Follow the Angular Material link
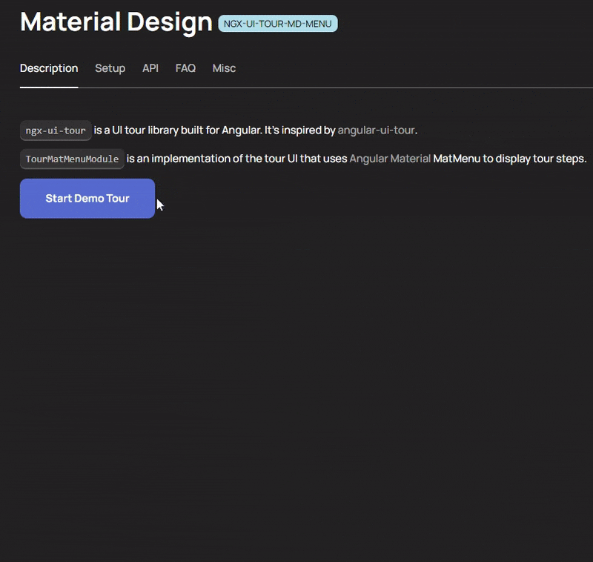 pos(391,159)
